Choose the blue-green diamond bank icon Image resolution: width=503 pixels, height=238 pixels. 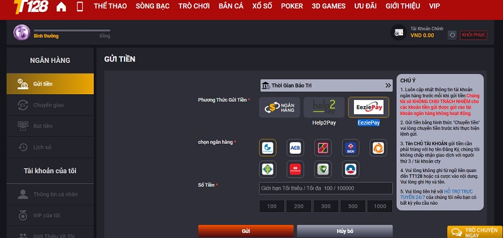(x=268, y=169)
